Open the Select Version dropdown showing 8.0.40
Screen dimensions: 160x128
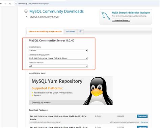[x=58, y=50]
